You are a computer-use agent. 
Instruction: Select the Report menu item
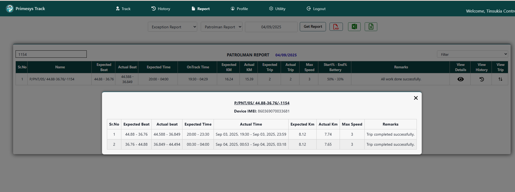point(201,9)
